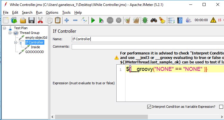224x120 pixels.
Task: Open the Templates icon in toolbar
Action: point(14,20)
